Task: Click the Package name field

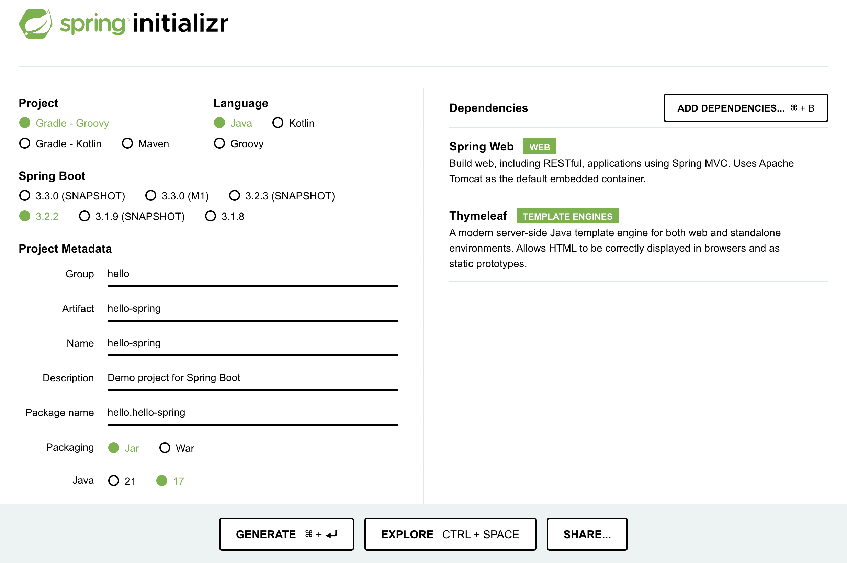Action: tap(252, 412)
